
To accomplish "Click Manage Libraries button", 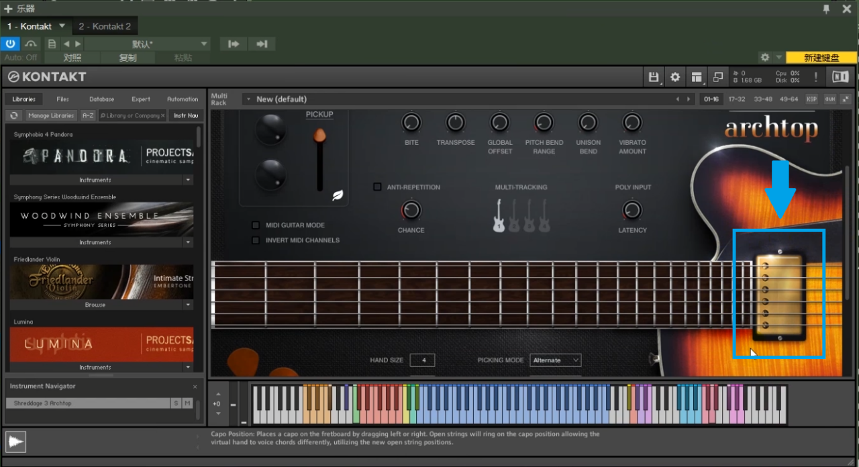I will (51, 115).
